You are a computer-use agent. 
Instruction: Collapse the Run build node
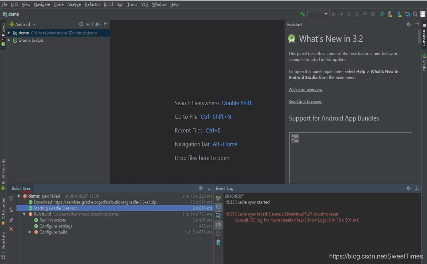pos(24,214)
